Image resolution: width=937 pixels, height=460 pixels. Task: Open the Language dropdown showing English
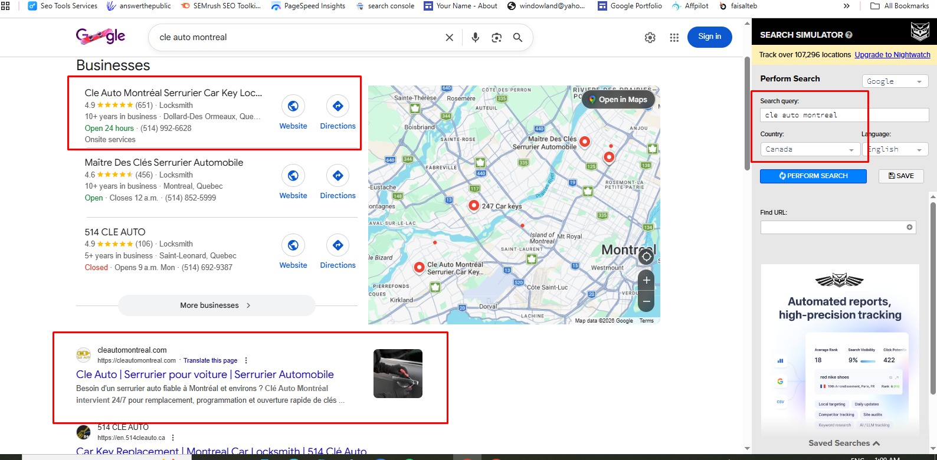[x=896, y=150]
